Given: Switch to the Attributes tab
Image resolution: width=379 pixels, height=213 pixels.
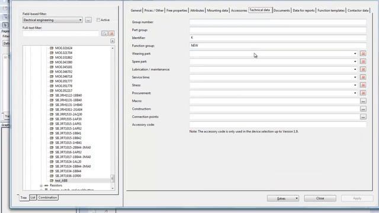Looking at the screenshot, I should tap(197, 11).
